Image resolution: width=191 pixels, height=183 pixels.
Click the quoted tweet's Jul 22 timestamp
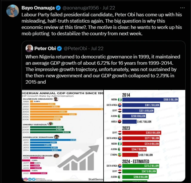click(97, 48)
